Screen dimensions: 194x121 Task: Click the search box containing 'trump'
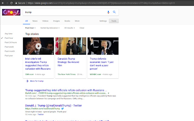[64, 12]
